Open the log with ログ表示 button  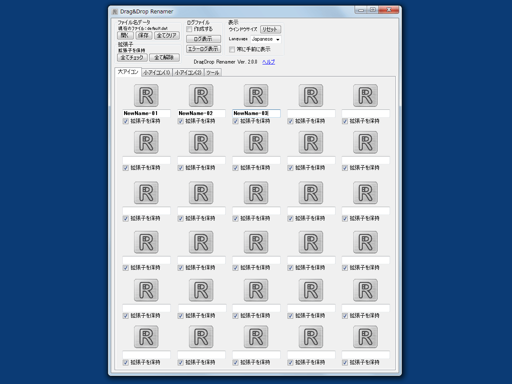pos(203,39)
